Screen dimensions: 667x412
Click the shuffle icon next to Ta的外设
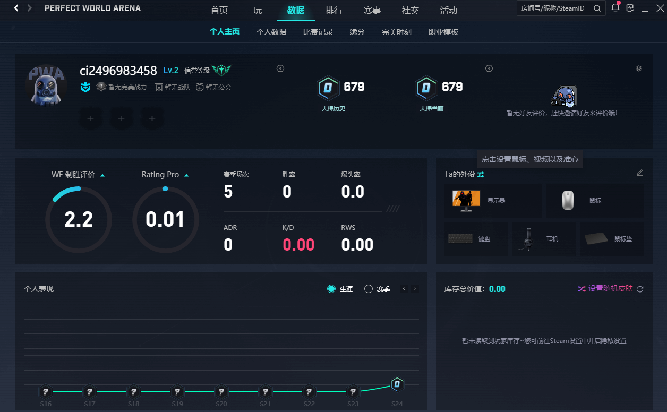(481, 174)
